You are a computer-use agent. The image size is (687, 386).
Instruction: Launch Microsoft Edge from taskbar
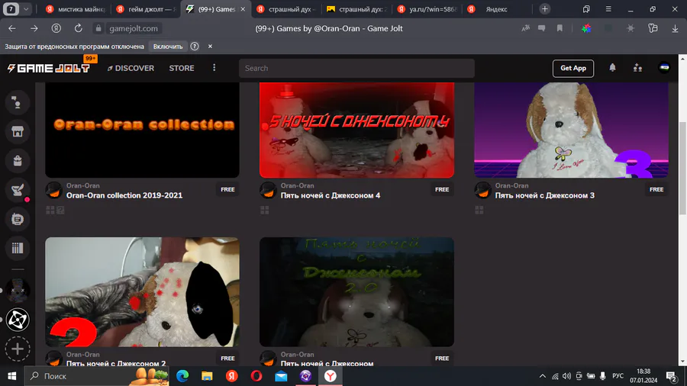coord(182,376)
